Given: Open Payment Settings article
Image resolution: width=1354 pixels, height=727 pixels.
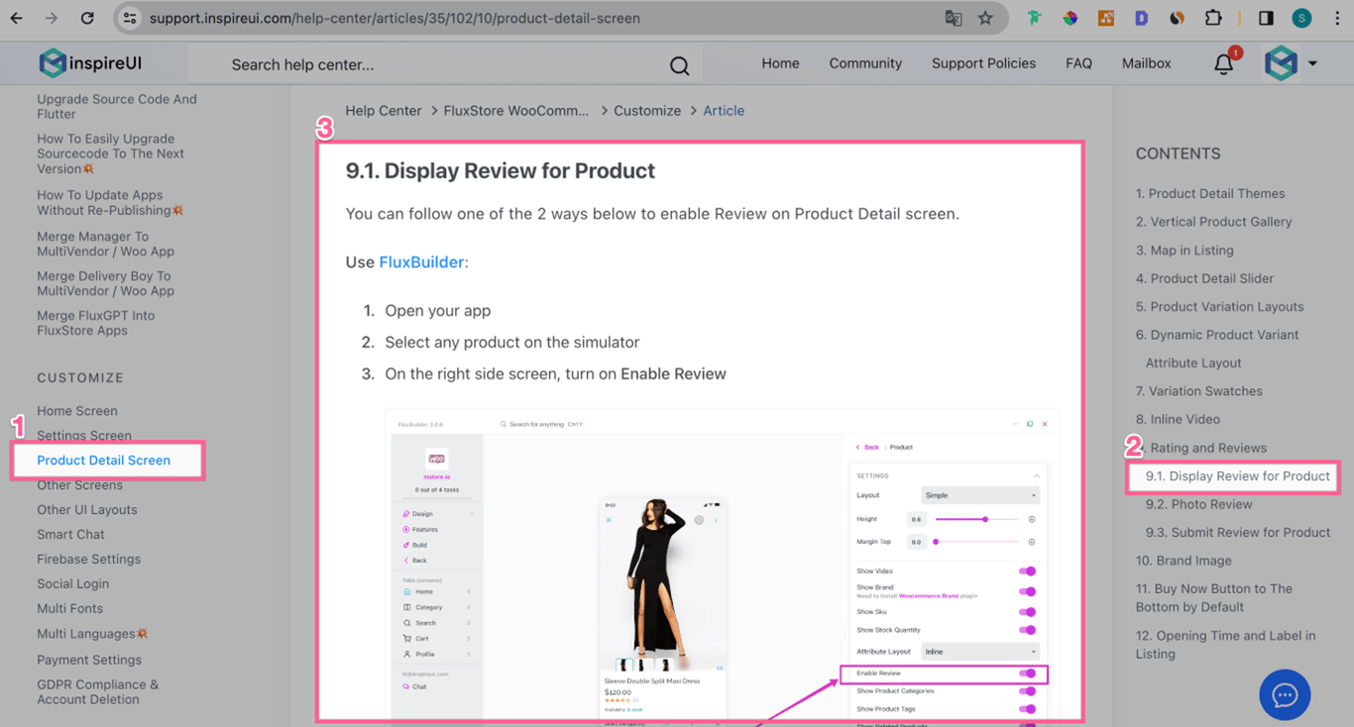Looking at the screenshot, I should (x=88, y=660).
